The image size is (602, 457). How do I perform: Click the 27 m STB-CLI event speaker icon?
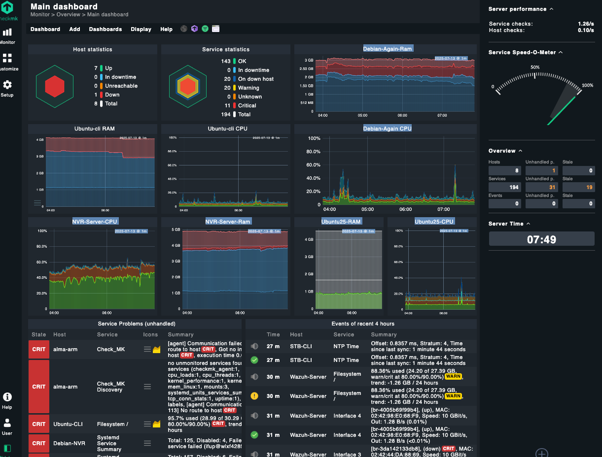[x=254, y=346]
